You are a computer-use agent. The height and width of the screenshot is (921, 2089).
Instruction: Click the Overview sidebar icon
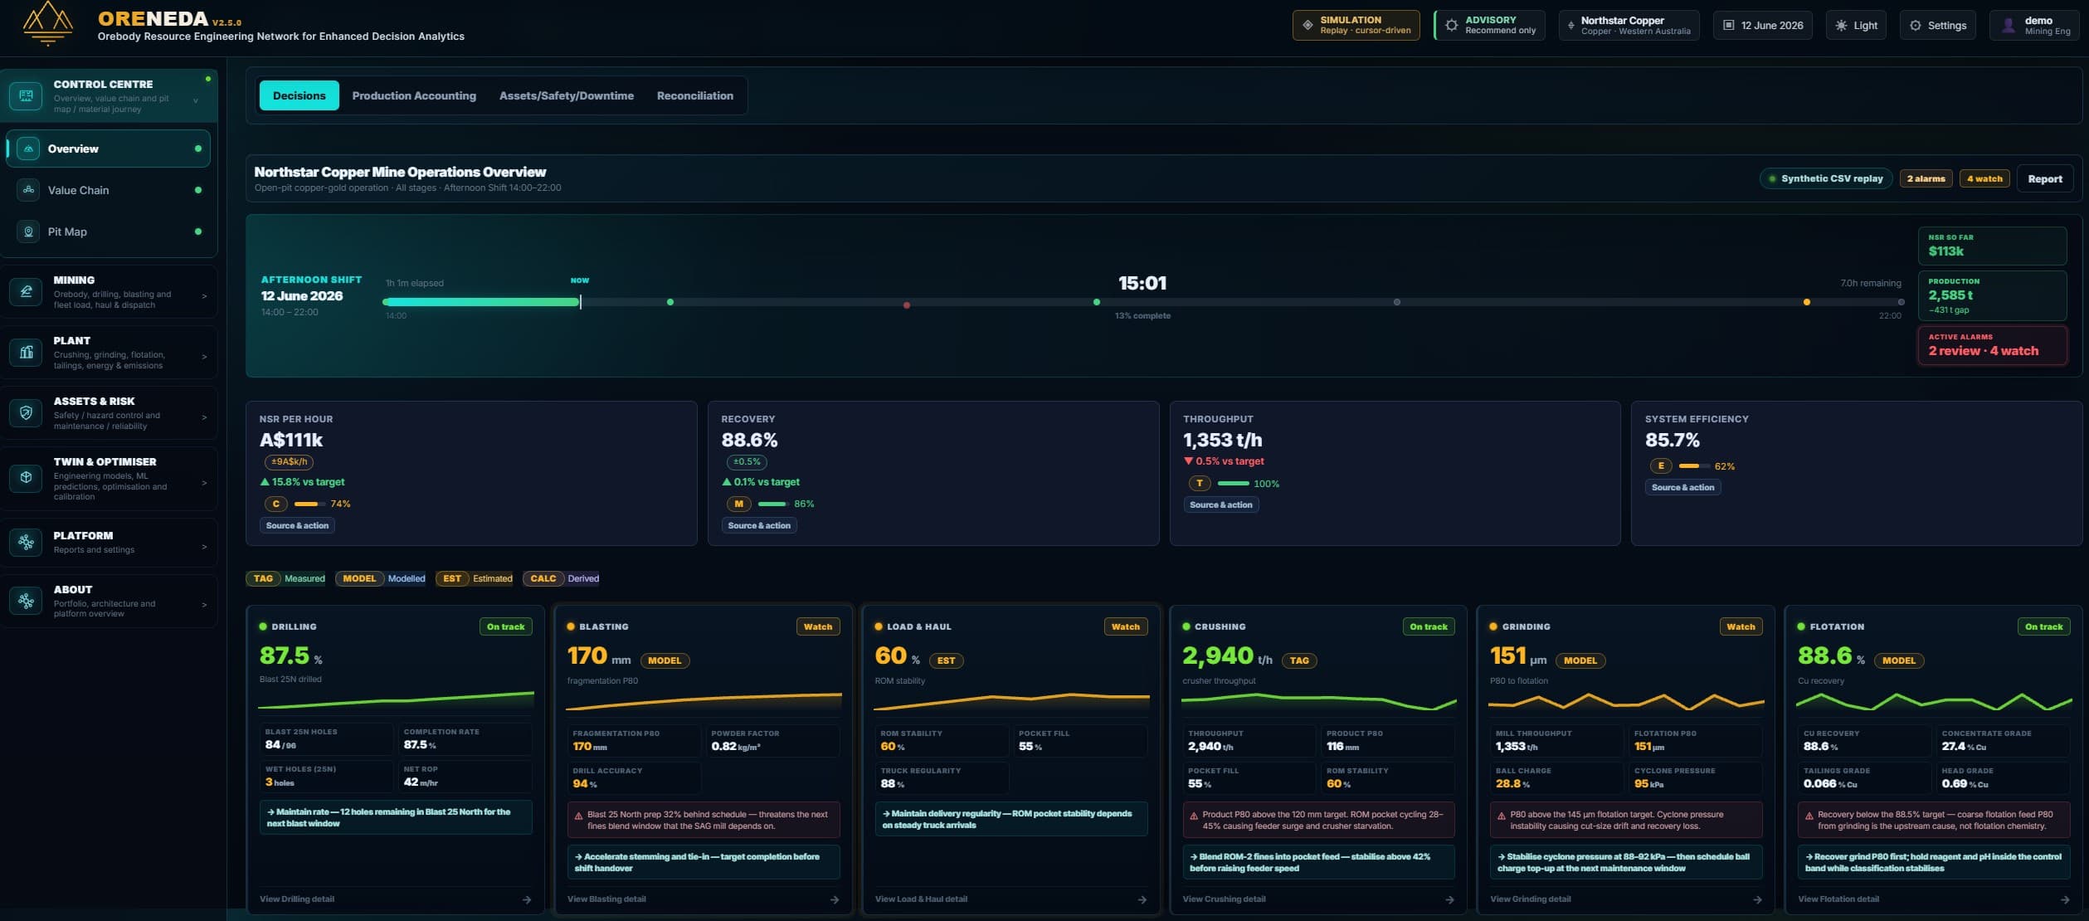28,149
